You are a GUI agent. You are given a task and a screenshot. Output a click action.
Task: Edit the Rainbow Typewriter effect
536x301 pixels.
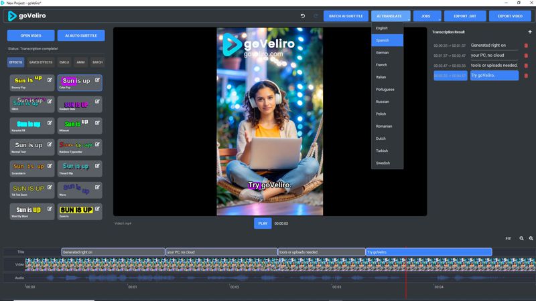click(97, 144)
